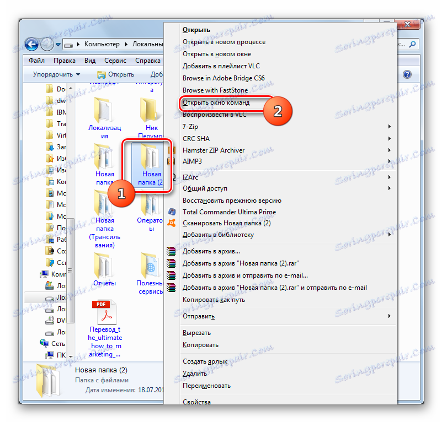Open the Правка menu
This screenshot has height=422, width=442.
[x=65, y=61]
